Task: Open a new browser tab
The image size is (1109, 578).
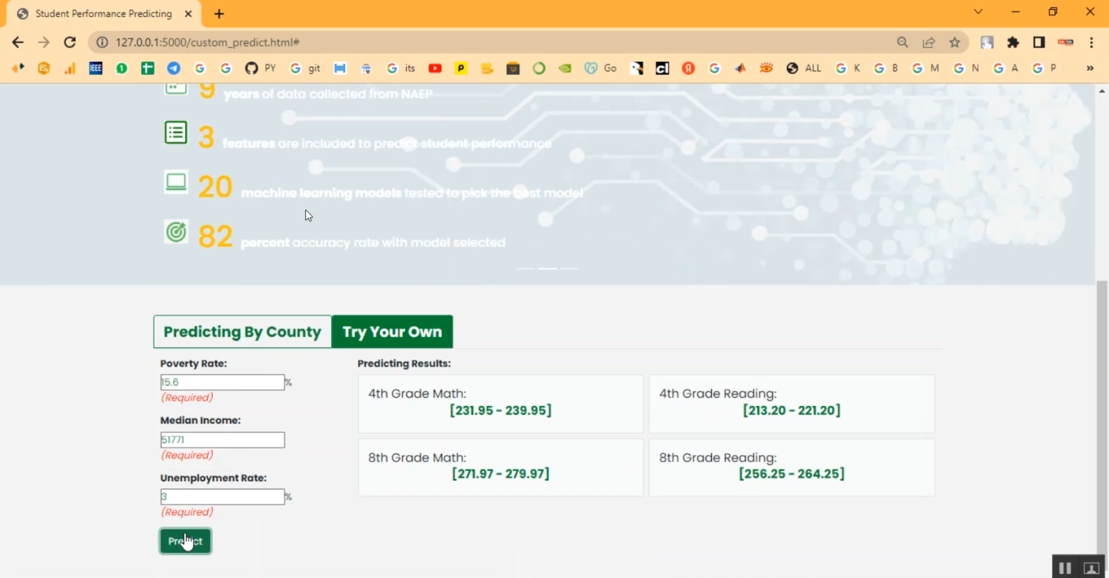Action: pos(219,13)
